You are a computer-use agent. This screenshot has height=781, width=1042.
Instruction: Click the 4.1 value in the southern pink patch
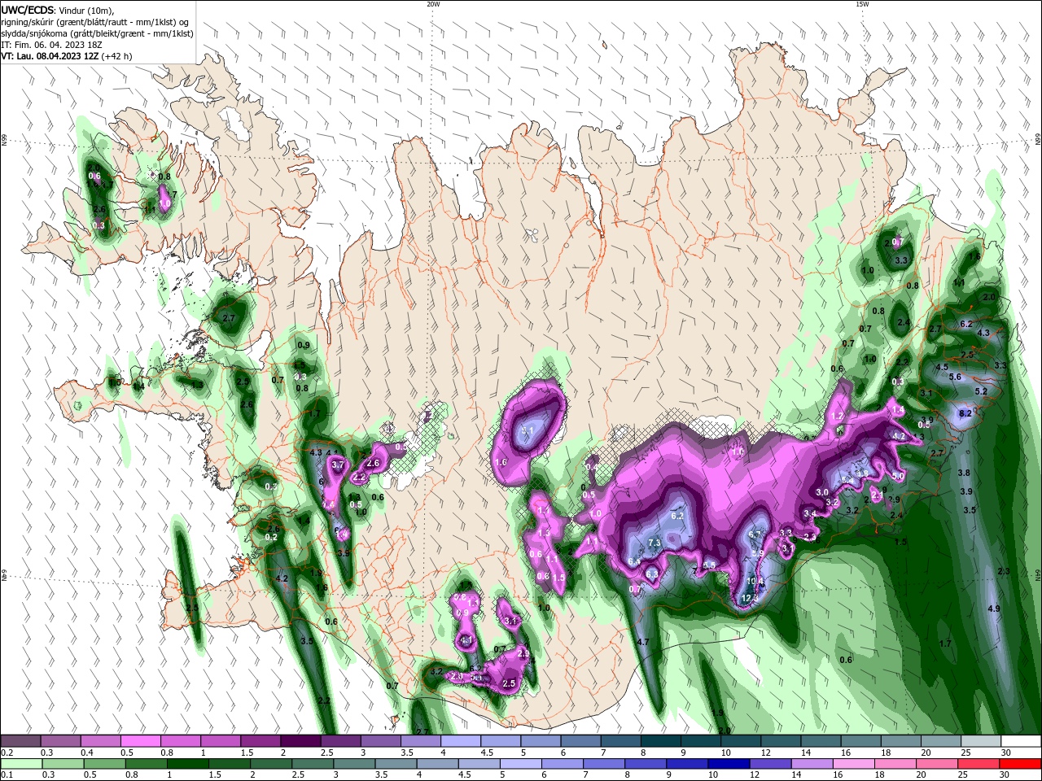point(466,641)
